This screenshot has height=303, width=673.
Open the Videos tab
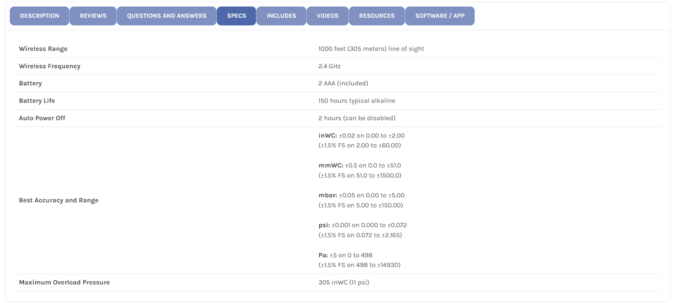pyautogui.click(x=327, y=16)
